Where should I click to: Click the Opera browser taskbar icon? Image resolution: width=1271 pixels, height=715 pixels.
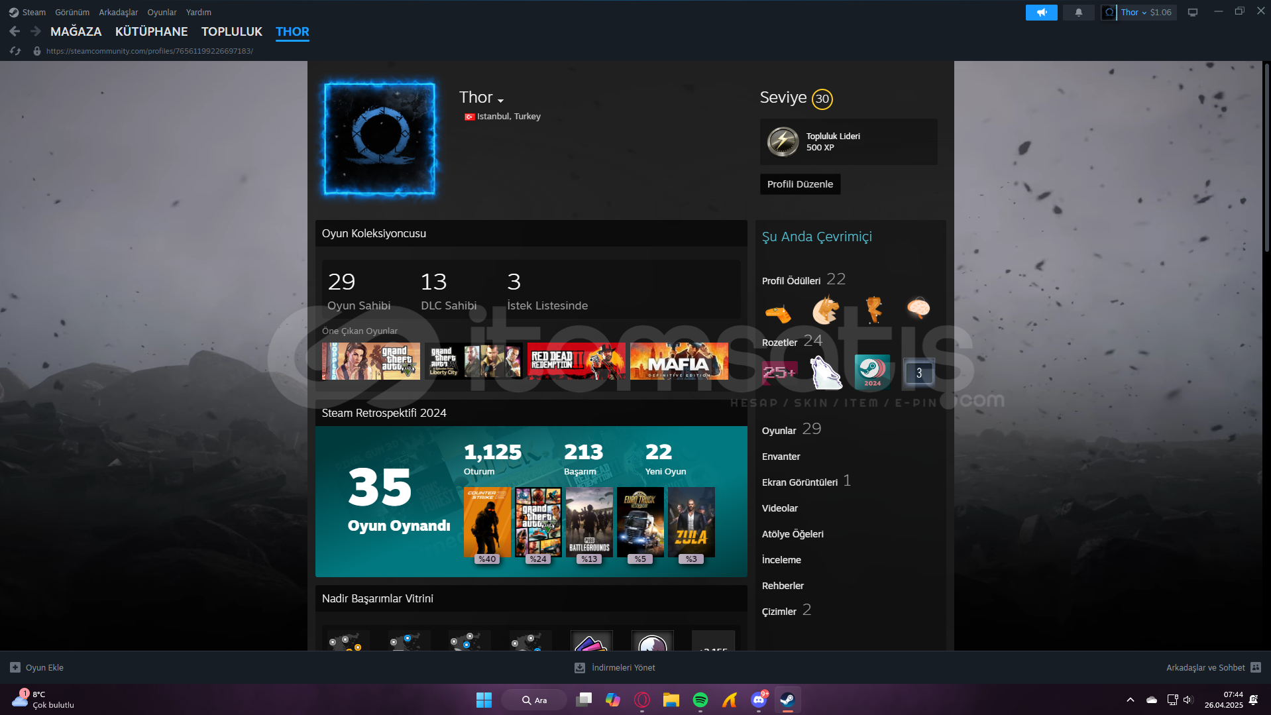tap(642, 700)
